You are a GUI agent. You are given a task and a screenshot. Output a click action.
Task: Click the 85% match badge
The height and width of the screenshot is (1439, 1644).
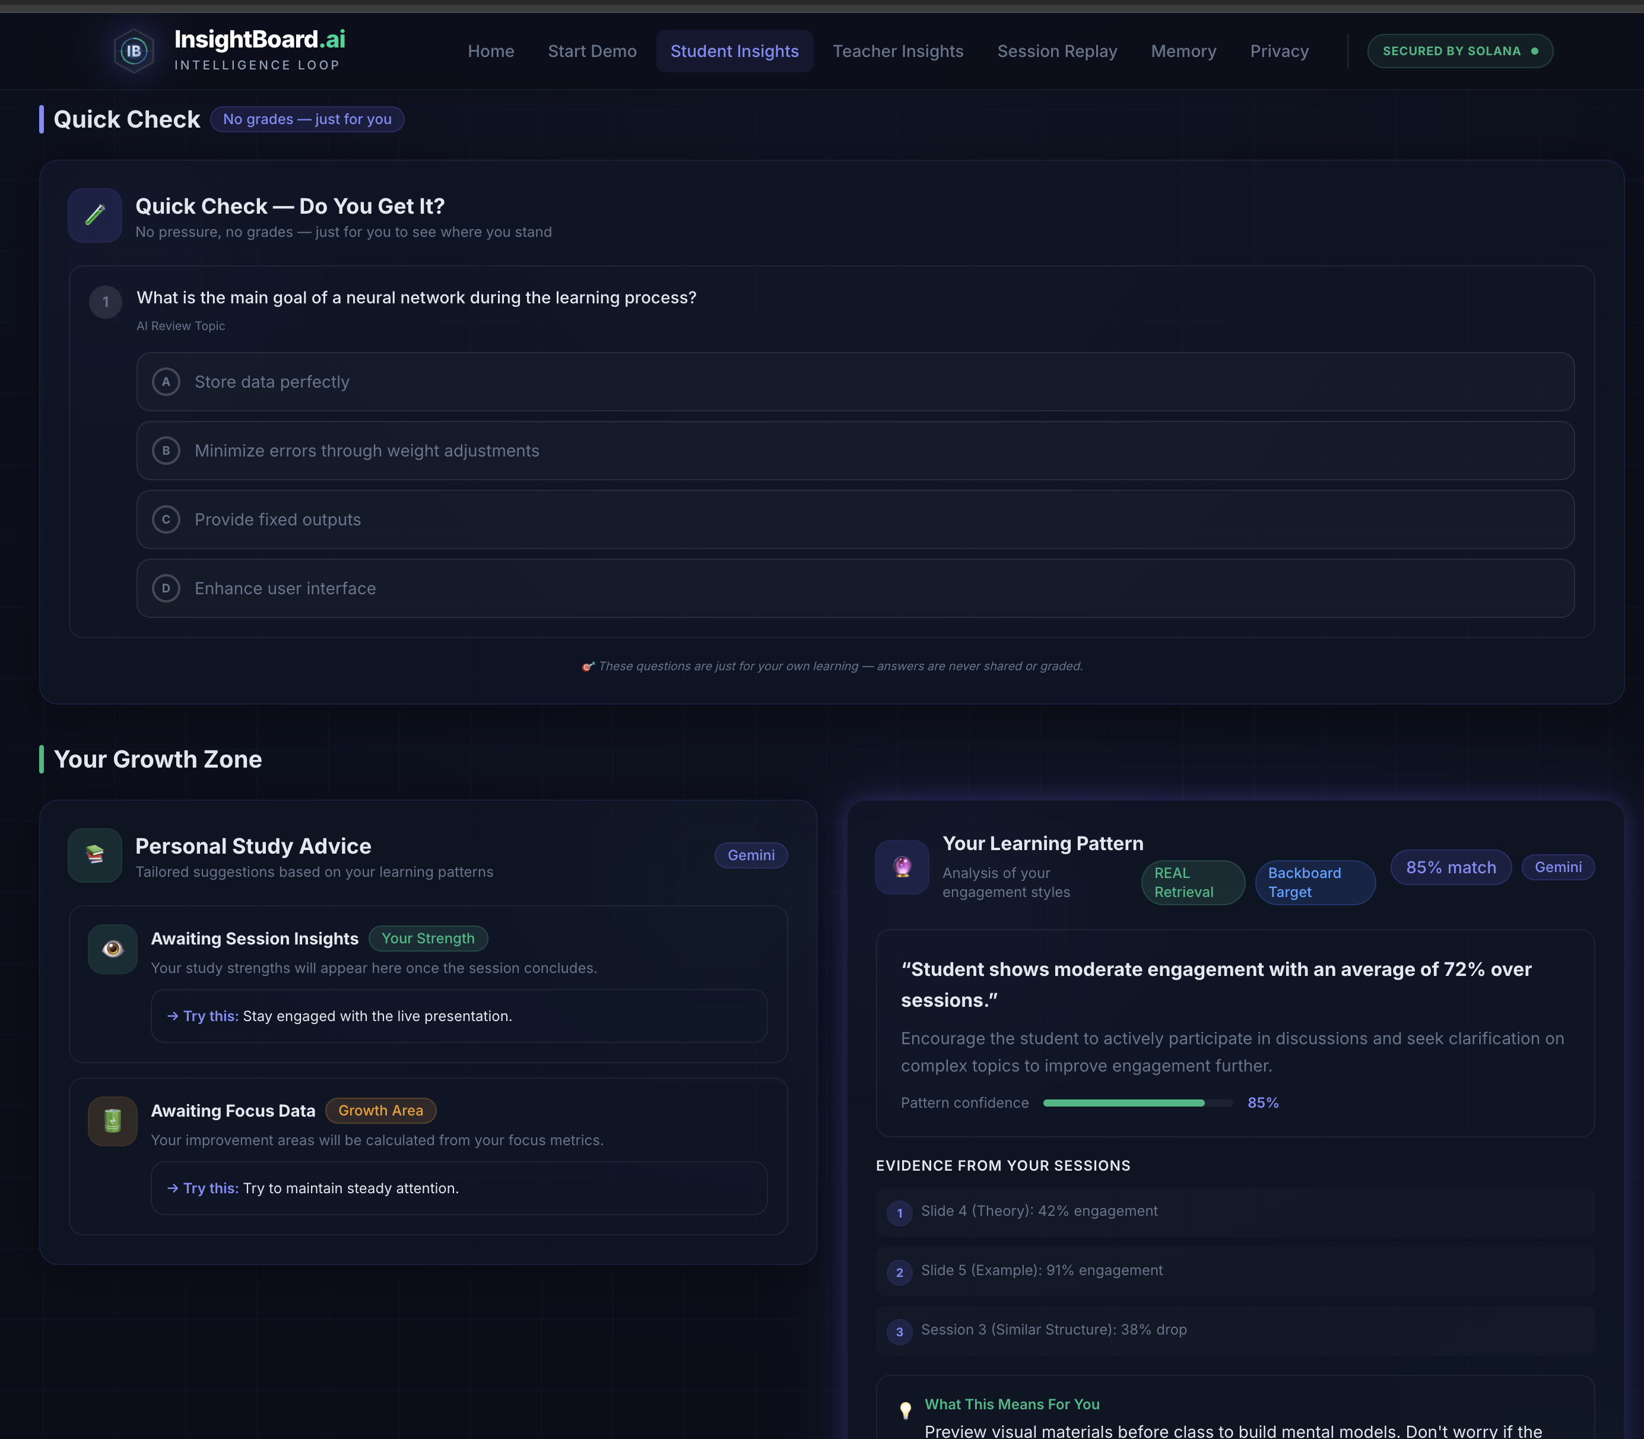pyautogui.click(x=1450, y=867)
